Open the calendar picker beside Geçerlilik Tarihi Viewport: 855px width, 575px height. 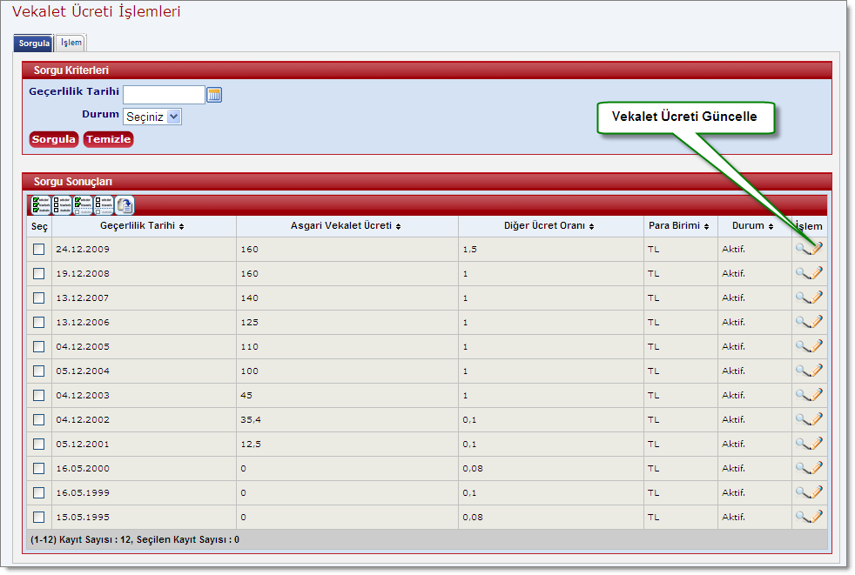click(x=214, y=95)
